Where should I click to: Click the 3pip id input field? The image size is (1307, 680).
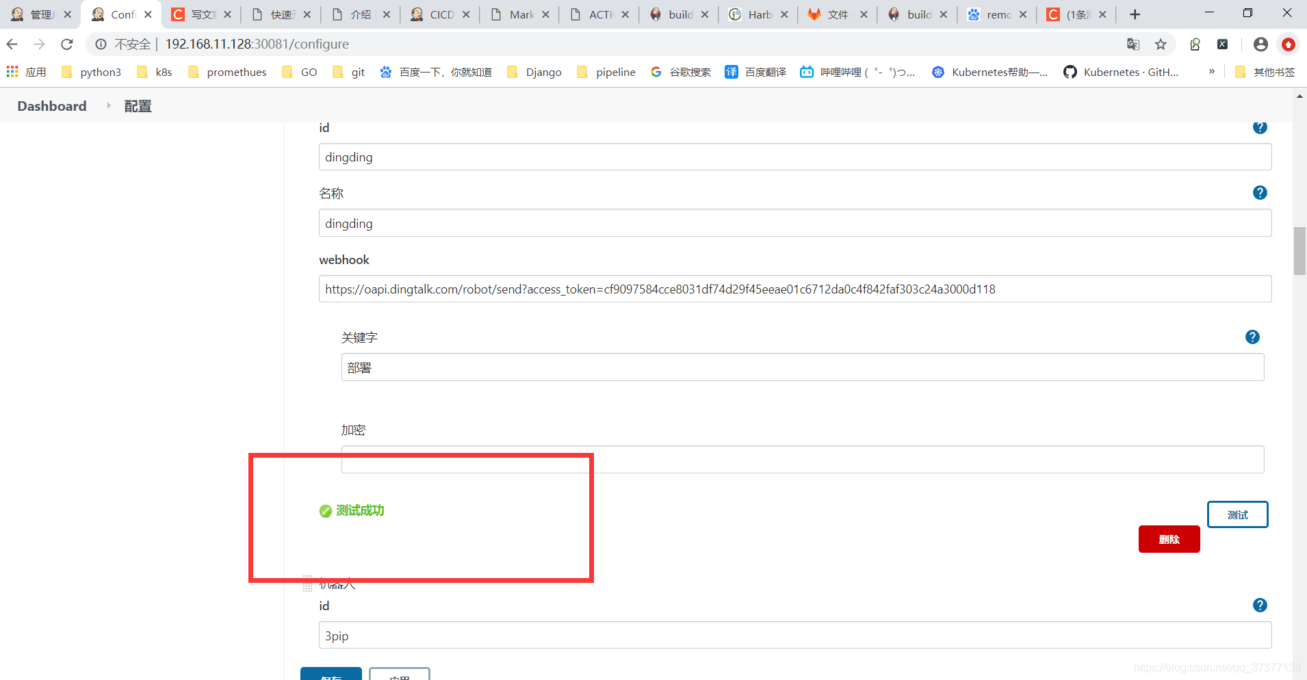tap(795, 635)
